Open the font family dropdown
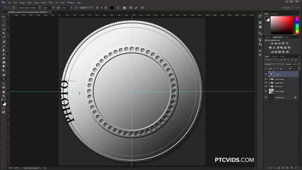The height and width of the screenshot is (170, 302). [x=40, y=8]
